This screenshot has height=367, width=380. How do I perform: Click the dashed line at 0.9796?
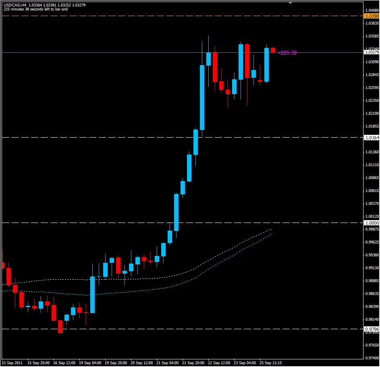click(x=161, y=329)
